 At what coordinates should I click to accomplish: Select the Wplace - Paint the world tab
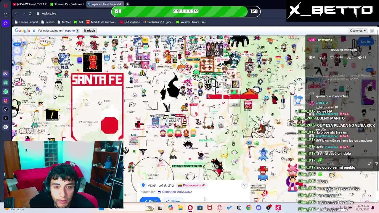click(105, 4)
